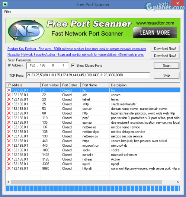Image resolution: width=186 pixels, height=197 pixels.
Task: Sort by the Description column header
Action: [145, 85]
